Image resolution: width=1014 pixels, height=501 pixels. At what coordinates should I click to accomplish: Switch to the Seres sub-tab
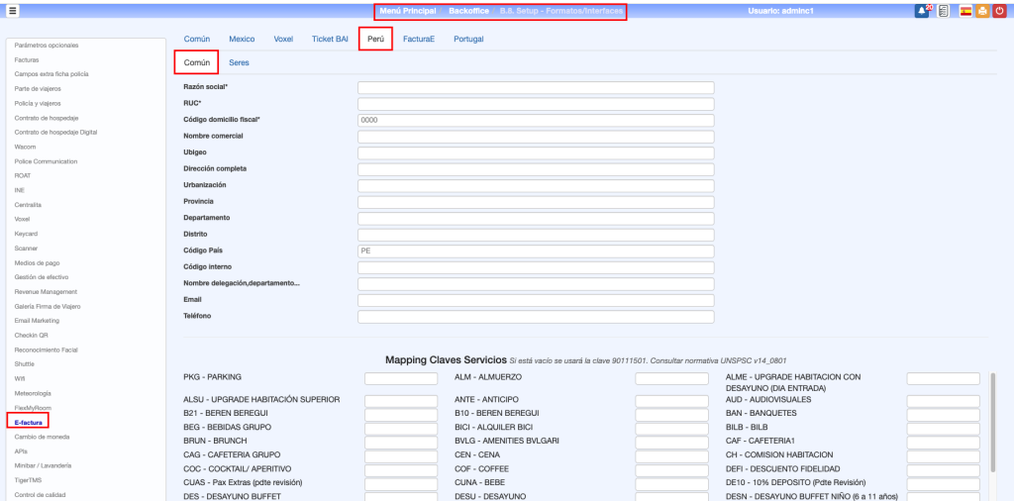point(239,62)
